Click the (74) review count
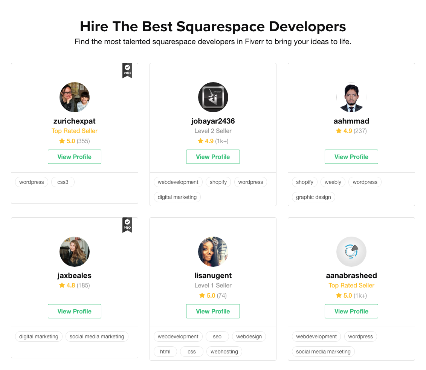 tap(222, 295)
